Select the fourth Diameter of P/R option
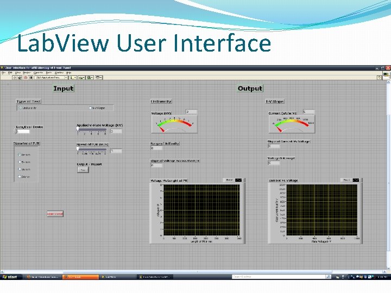Screen dimensions: 391x293 (x=20, y=177)
